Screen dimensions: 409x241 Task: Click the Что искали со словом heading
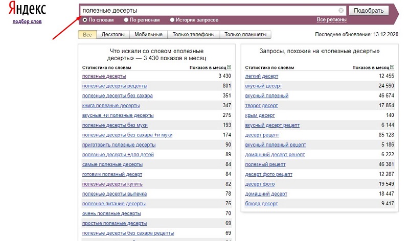click(156, 55)
